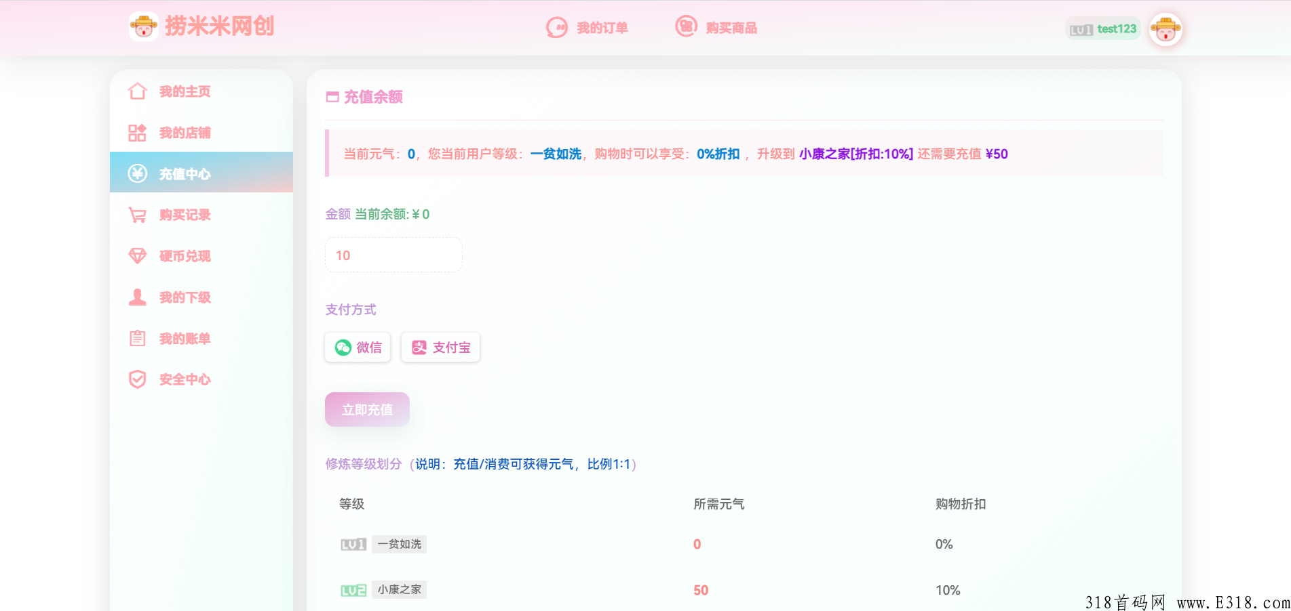Go to 我的主页 in sidebar
Image resolution: width=1291 pixels, height=611 pixels.
click(201, 91)
